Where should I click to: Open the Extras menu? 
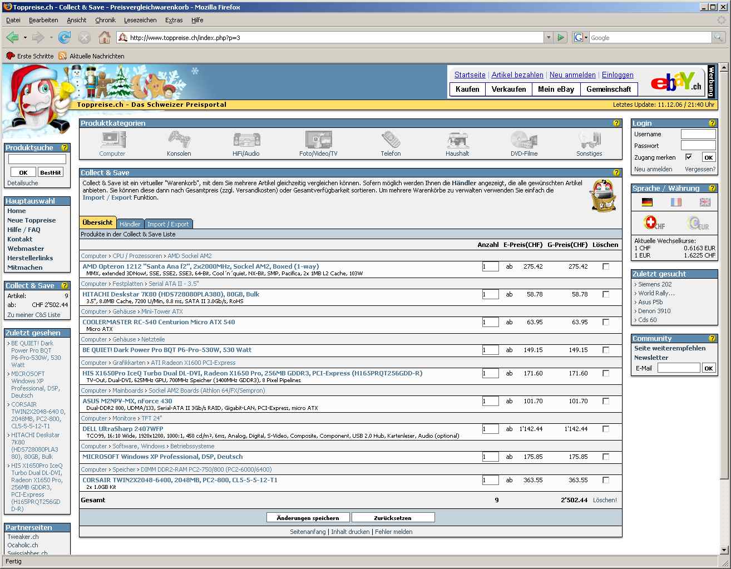coord(174,20)
